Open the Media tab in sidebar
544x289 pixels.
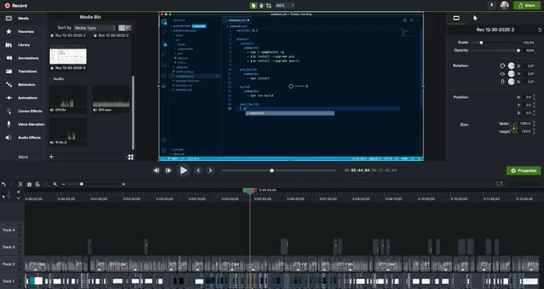coord(23,18)
